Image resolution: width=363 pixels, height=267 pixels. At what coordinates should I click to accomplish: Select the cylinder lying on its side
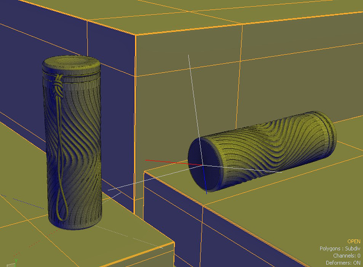click(262, 152)
